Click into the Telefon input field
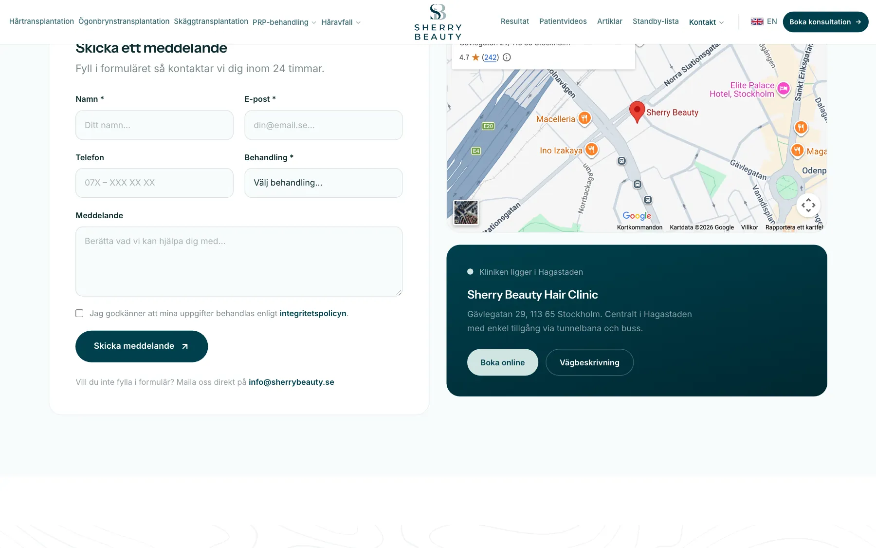 pyautogui.click(x=154, y=183)
